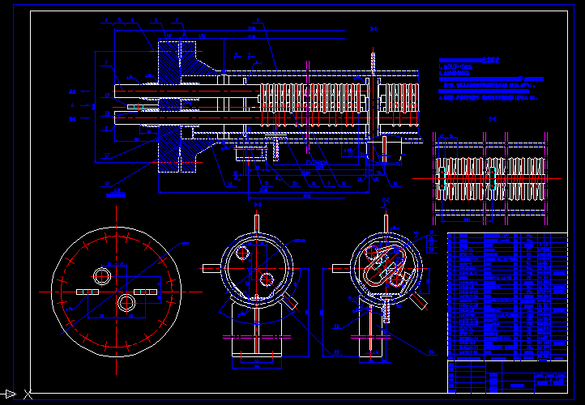Select the left nozzle stub of the middle cross-section view
The width and height of the screenshot is (585, 405).
[x=212, y=268]
